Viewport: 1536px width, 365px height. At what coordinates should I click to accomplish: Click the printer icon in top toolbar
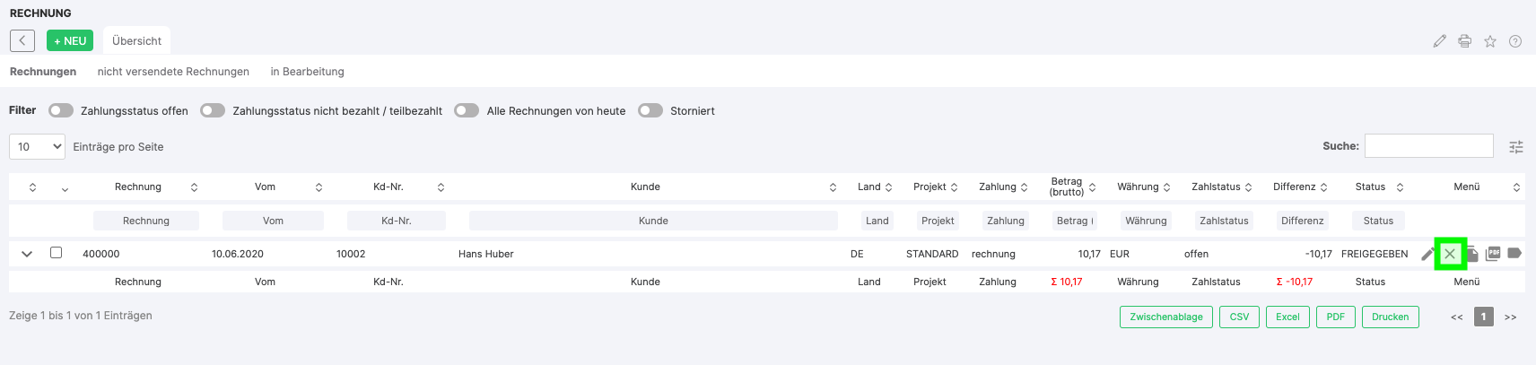[x=1464, y=41]
